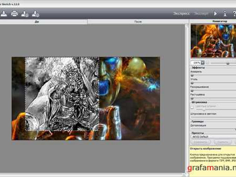Click the save preset button under presets
The image size is (236, 177).
tap(201, 142)
